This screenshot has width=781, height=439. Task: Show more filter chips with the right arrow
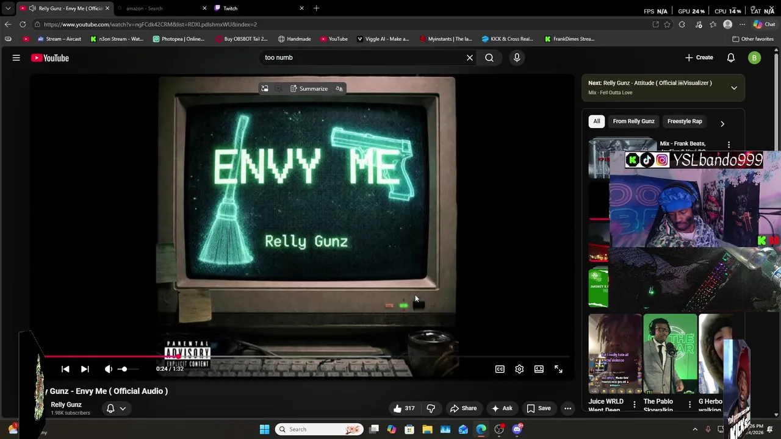(722, 124)
